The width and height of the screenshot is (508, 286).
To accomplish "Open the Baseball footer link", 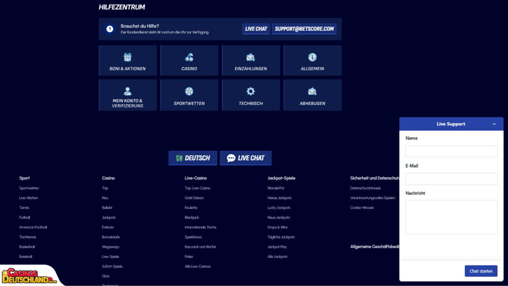I will 26,257.
